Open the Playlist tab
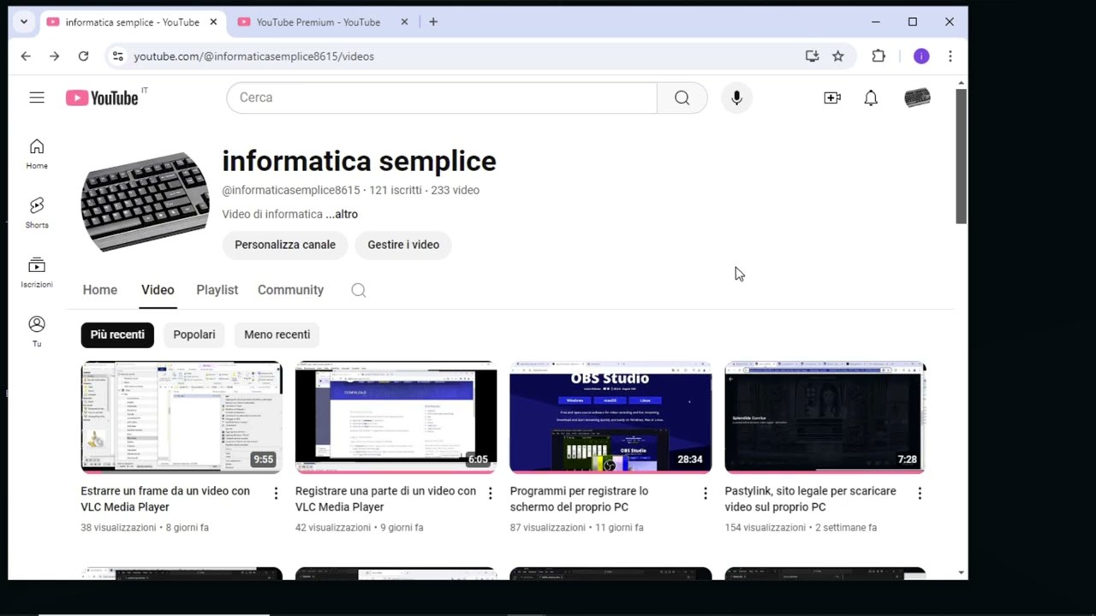1096x616 pixels. click(217, 290)
